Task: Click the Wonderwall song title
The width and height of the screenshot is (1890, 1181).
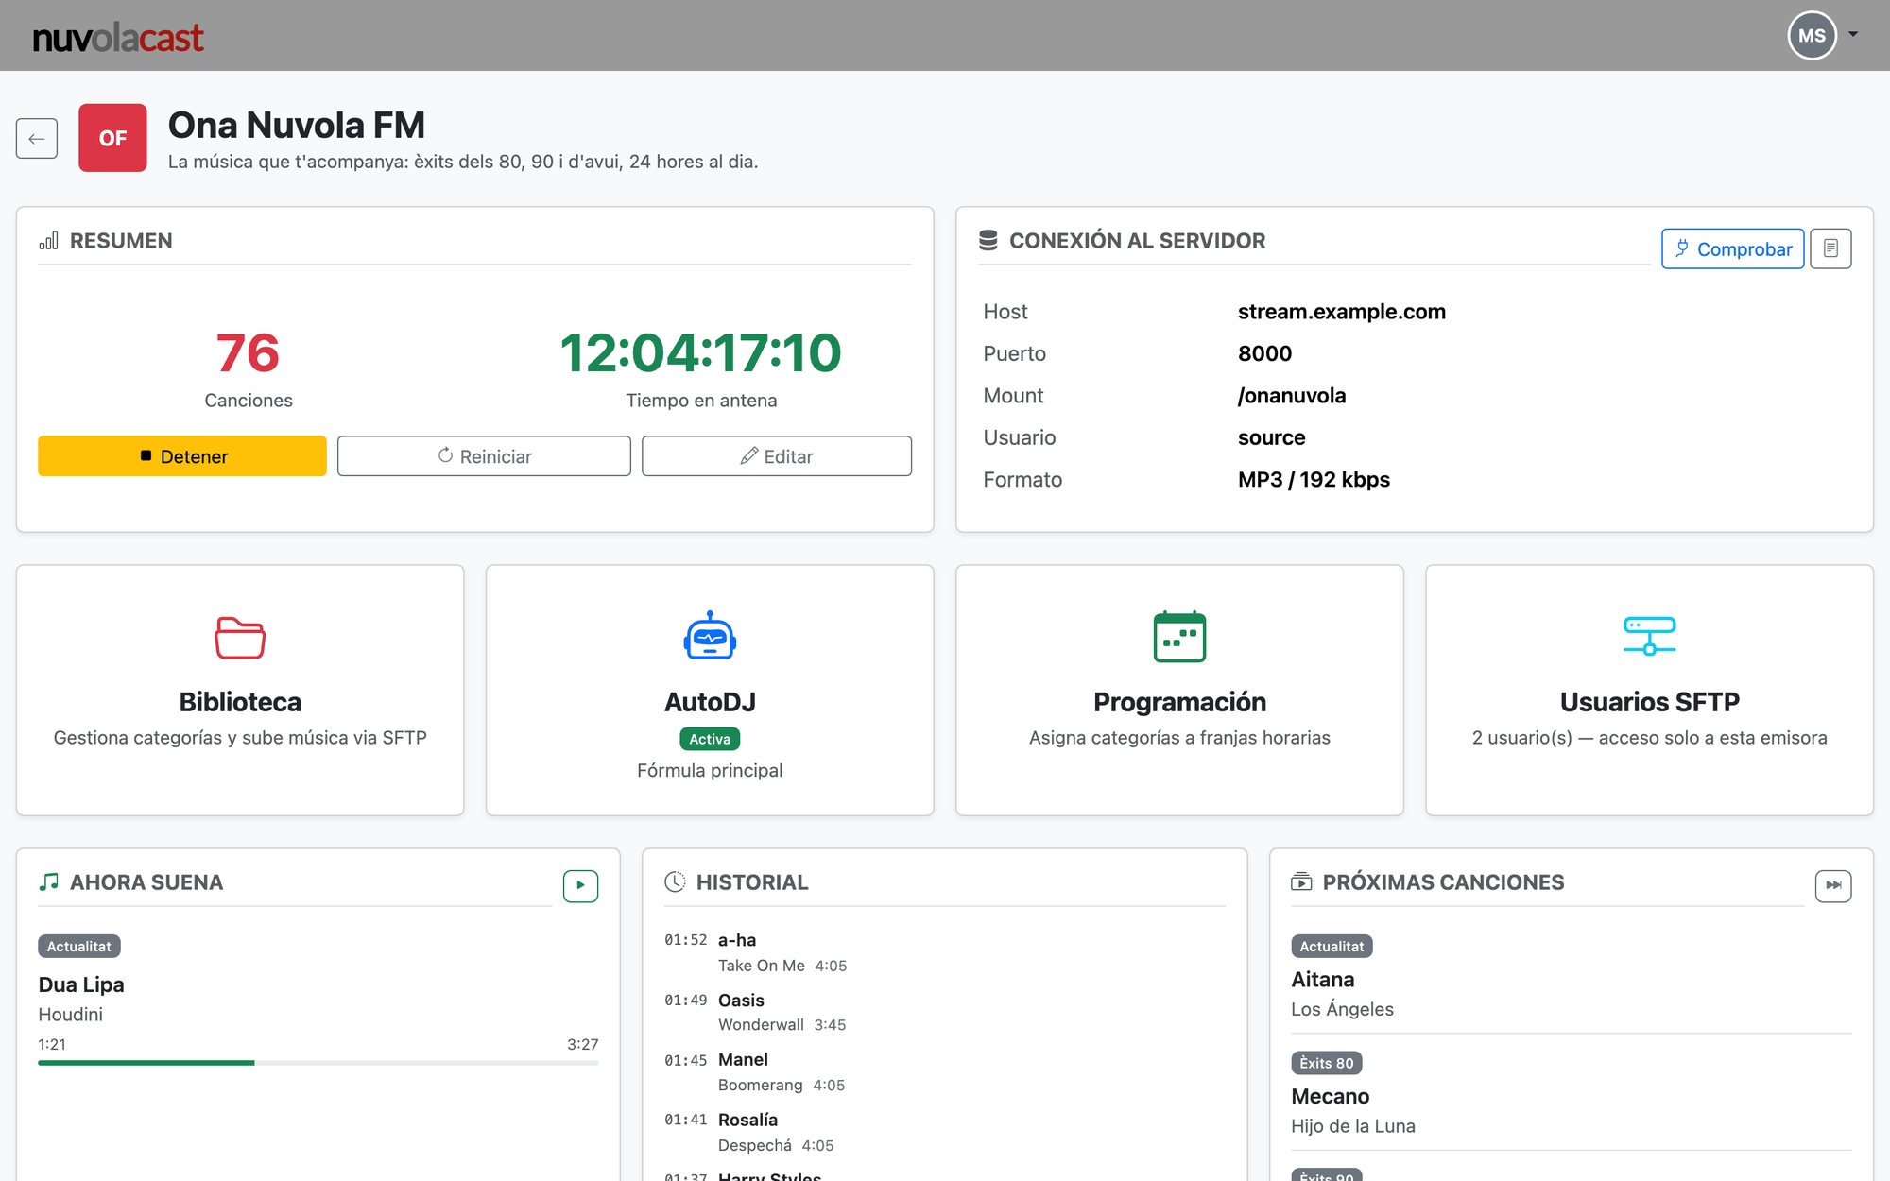Action: [761, 1025]
